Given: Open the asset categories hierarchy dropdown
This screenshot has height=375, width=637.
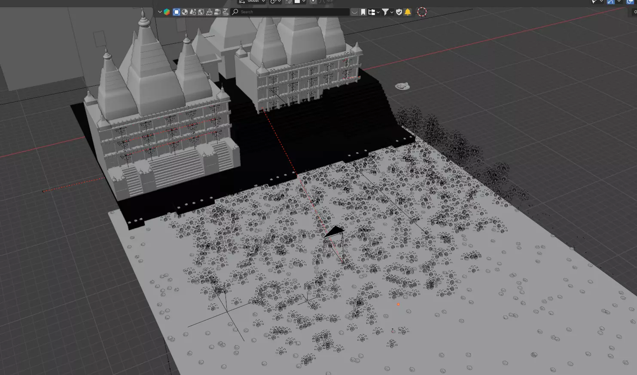Looking at the screenshot, I should pos(374,12).
